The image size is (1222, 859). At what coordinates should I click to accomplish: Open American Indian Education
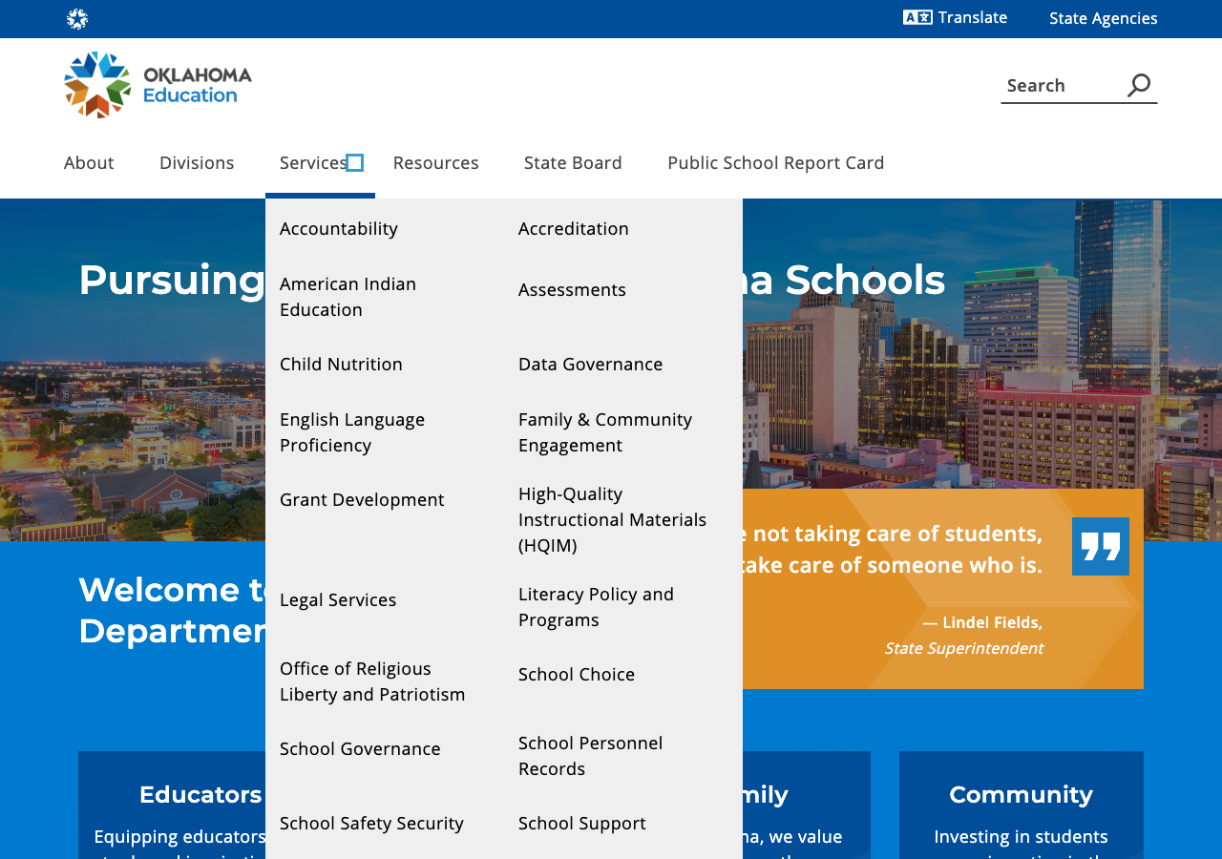coord(348,297)
